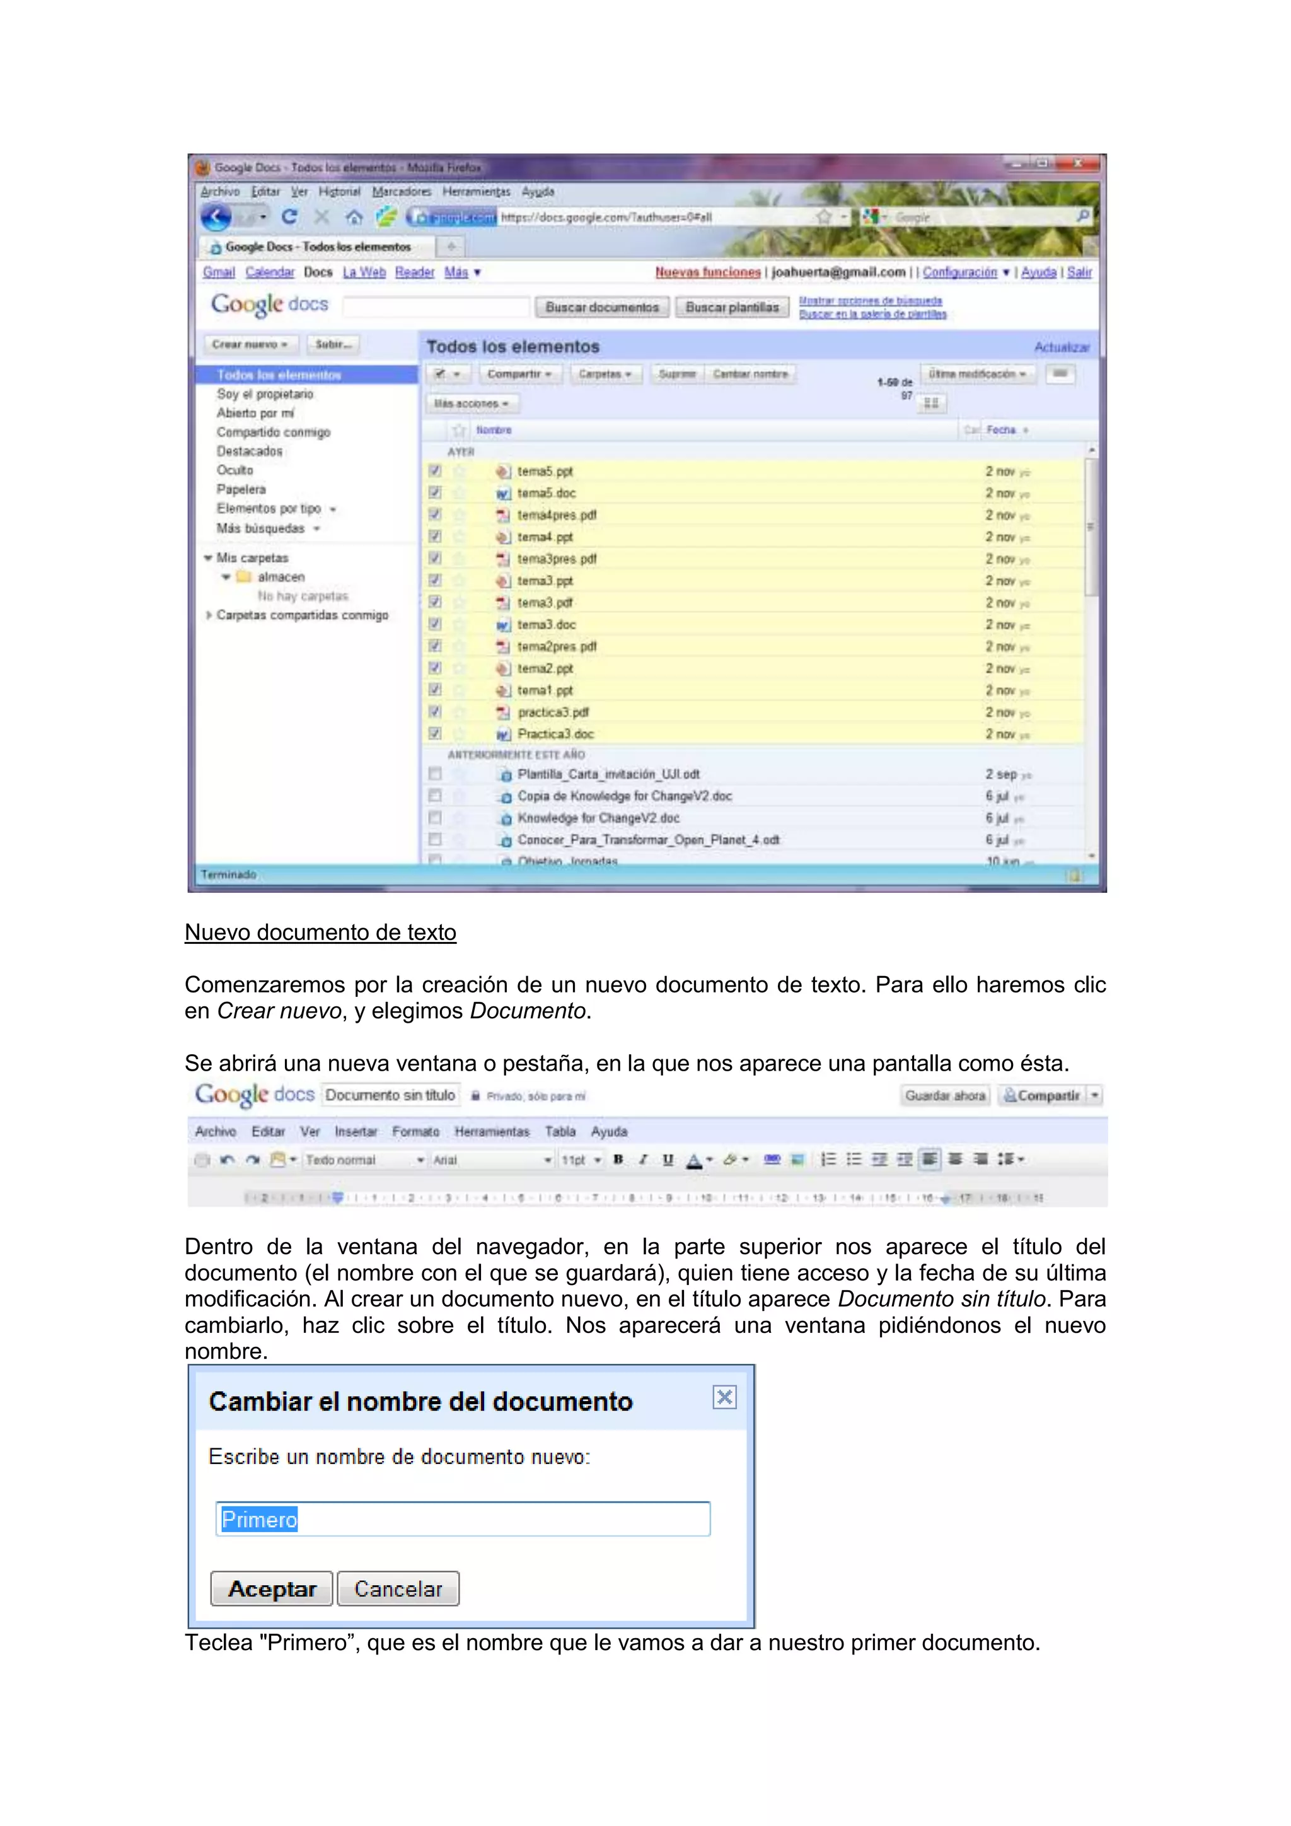Open the font size 11pt dropdown
The width and height of the screenshot is (1291, 1826).
[581, 1160]
